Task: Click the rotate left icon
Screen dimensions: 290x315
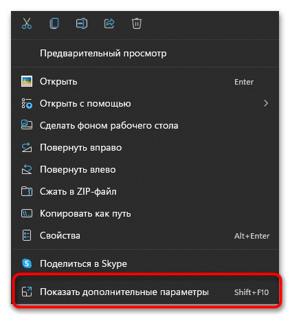Action: click(27, 169)
